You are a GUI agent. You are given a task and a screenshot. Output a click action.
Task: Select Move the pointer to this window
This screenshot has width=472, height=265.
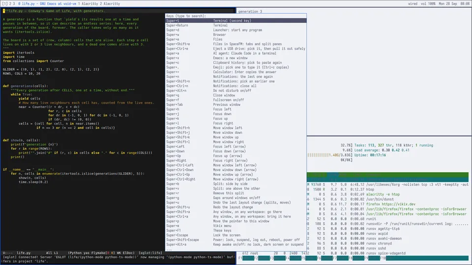tap(236, 221)
